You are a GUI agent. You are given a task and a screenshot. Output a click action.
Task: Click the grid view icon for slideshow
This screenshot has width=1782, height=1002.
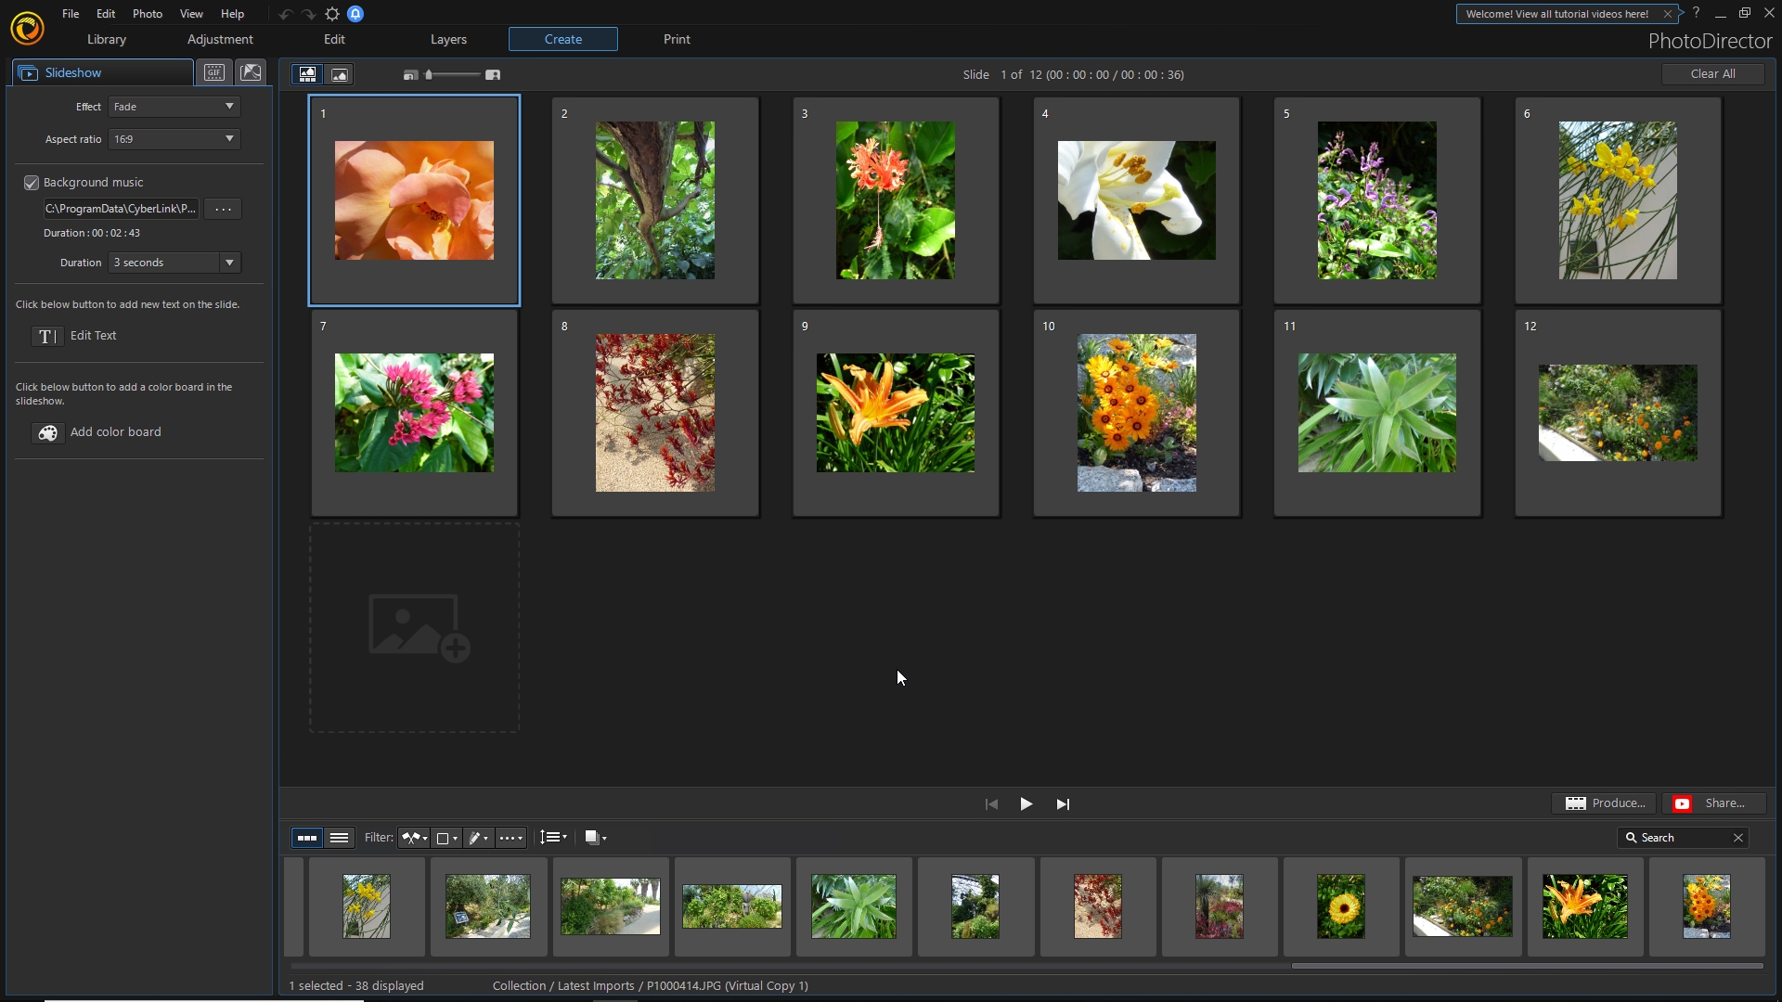click(306, 74)
